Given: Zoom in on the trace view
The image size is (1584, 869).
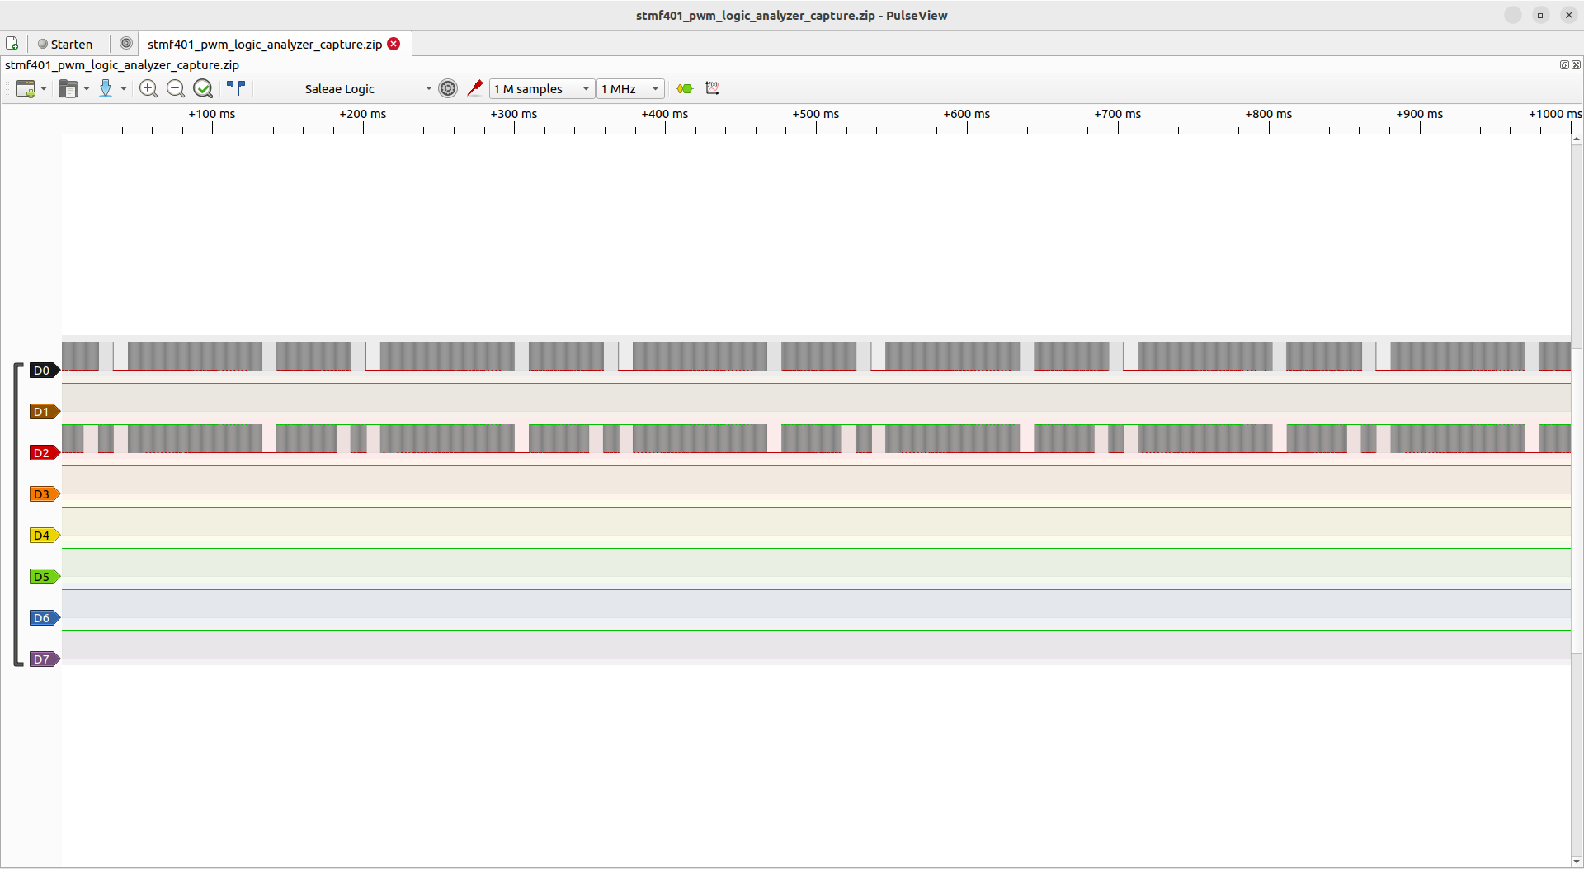Looking at the screenshot, I should 148,88.
